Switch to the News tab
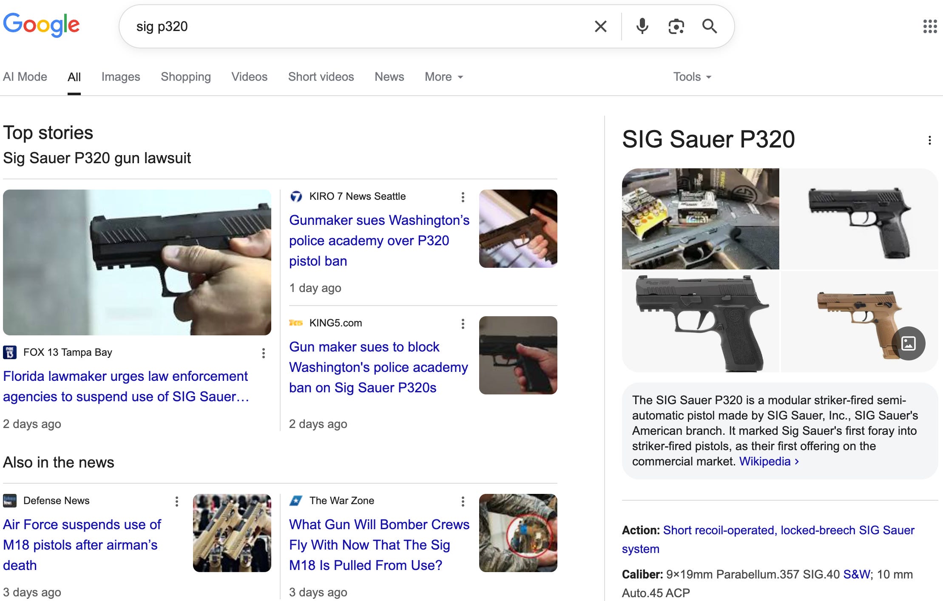The image size is (943, 601). click(x=389, y=77)
